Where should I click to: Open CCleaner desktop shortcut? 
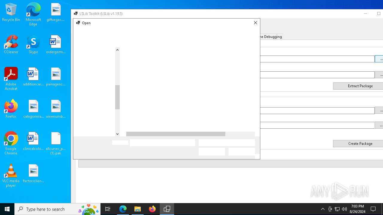(11, 45)
